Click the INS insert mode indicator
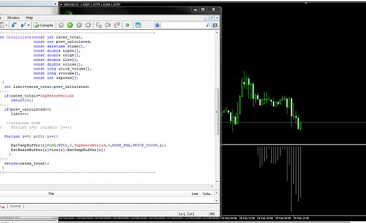The width and height of the screenshot is (366, 223). pyautogui.click(x=212, y=214)
